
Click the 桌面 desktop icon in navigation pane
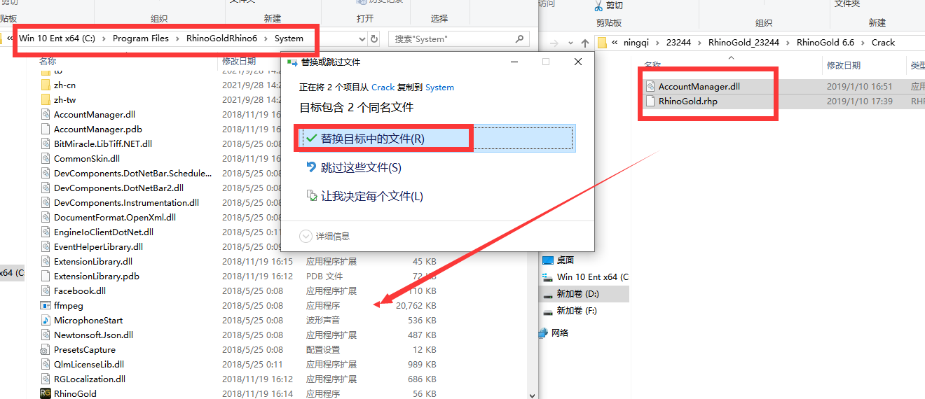548,260
